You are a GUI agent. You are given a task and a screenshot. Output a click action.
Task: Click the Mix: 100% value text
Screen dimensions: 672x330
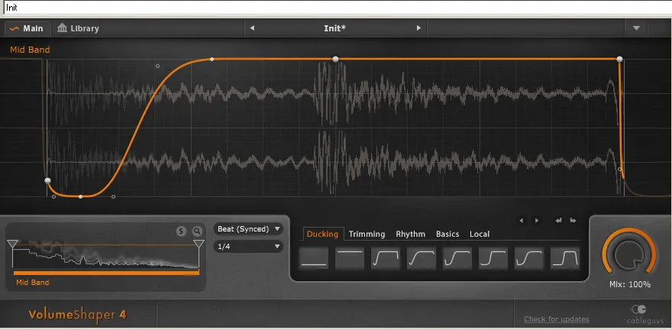point(630,285)
